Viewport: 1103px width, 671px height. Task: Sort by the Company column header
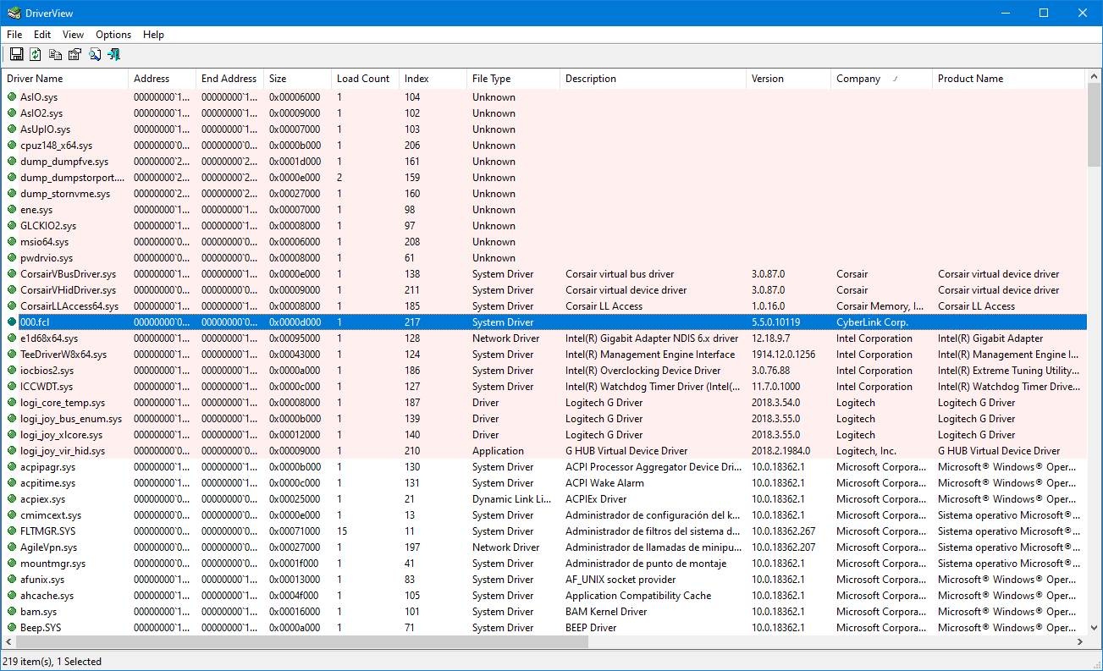coord(858,79)
